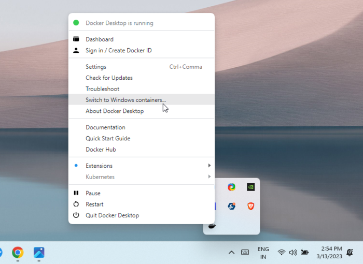Open Documentation link
The image size is (363, 264).
[142, 127]
